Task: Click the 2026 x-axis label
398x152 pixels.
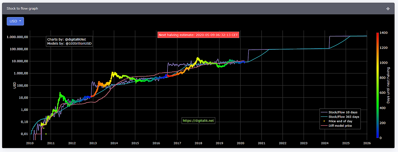Action: 367,143
